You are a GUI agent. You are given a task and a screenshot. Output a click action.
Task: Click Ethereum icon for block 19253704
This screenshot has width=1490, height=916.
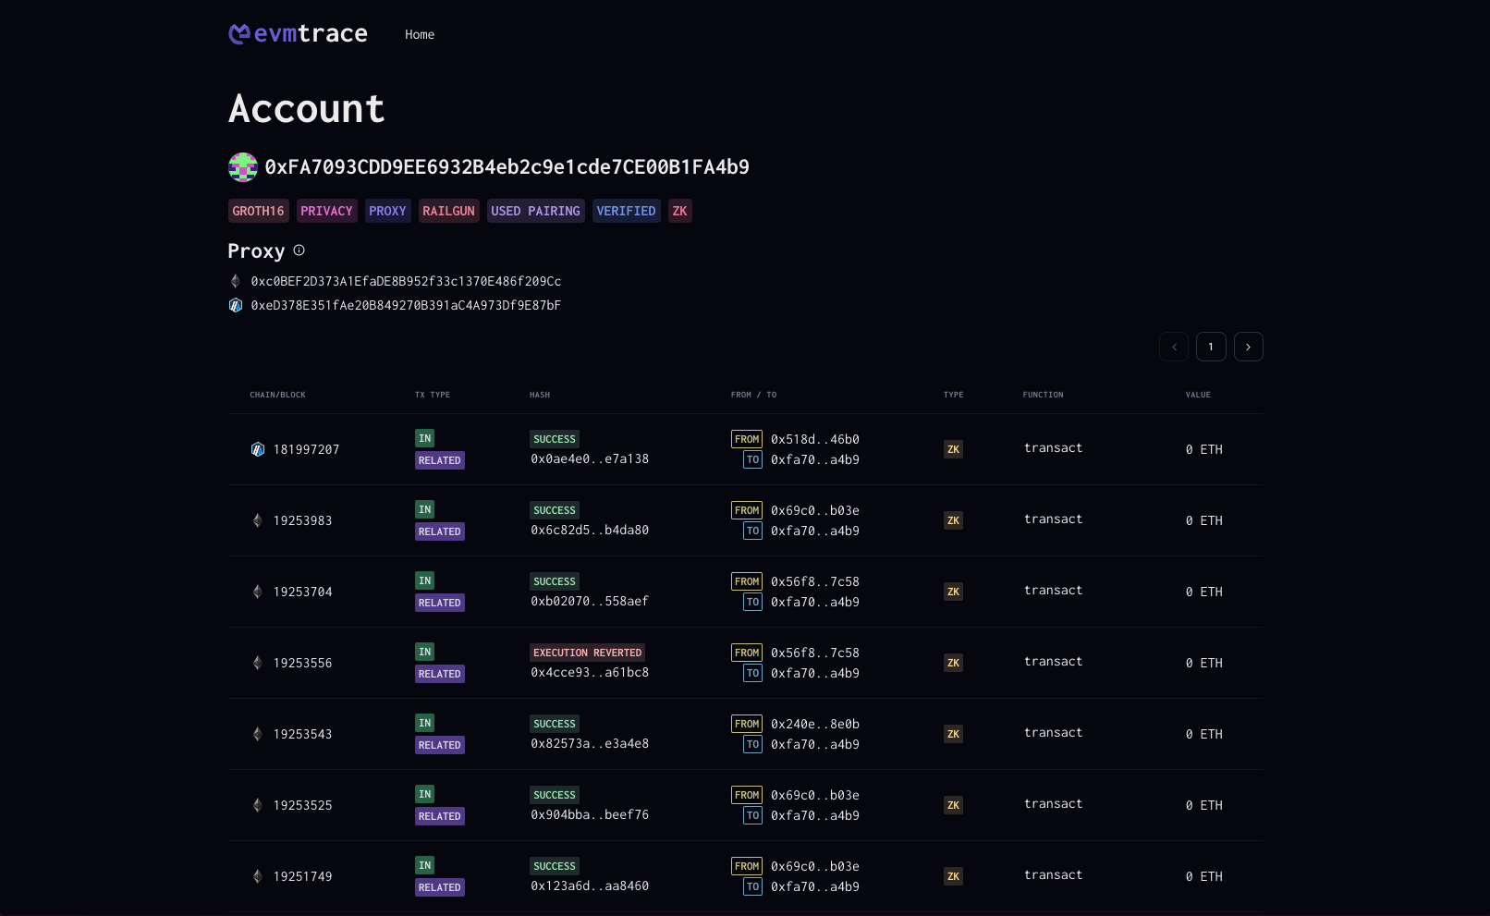point(258,592)
